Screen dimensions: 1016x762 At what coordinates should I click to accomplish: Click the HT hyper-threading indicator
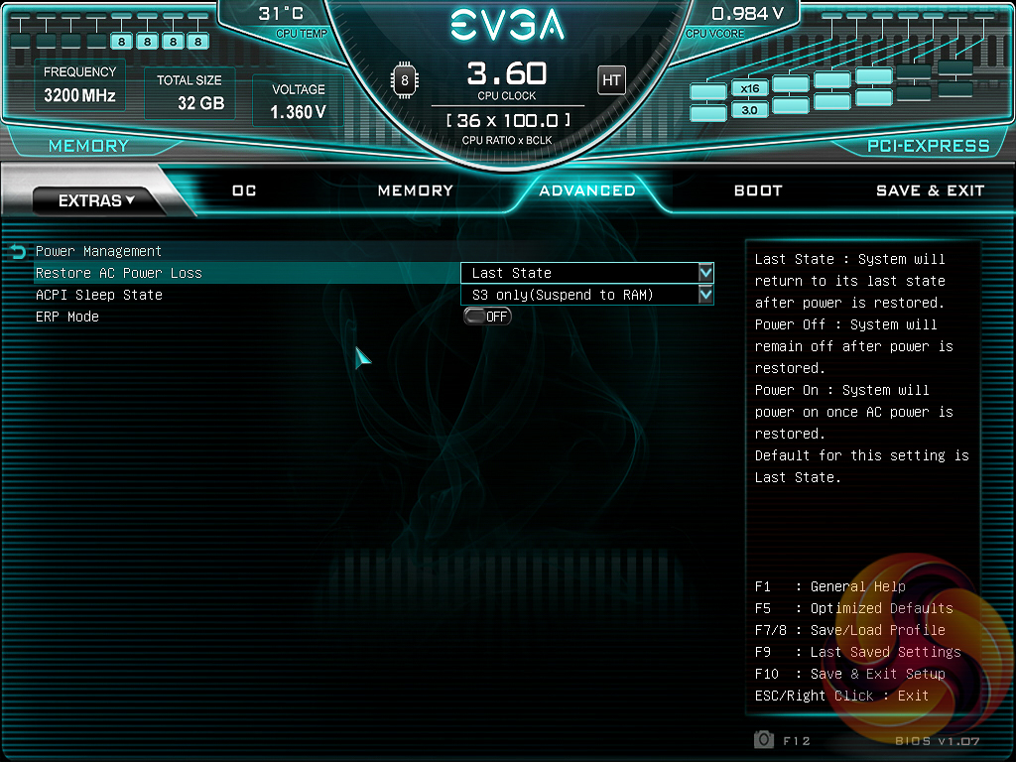coord(611,80)
